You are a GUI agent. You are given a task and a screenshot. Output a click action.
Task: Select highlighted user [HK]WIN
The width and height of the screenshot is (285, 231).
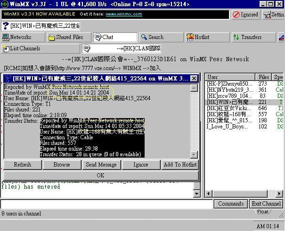(x=245, y=102)
